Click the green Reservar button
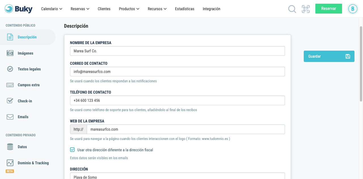363x179 pixels. (x=329, y=8)
